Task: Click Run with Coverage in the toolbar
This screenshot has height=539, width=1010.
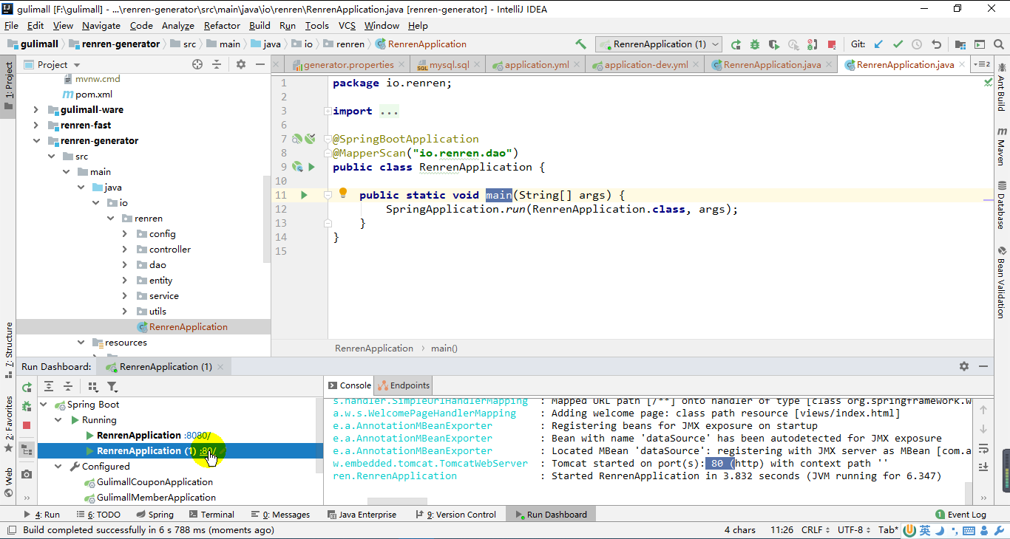Action: coord(774,44)
